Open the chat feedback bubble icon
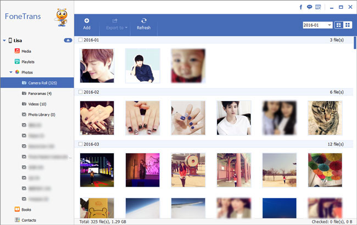The height and width of the screenshot is (225, 357). click(x=309, y=7)
